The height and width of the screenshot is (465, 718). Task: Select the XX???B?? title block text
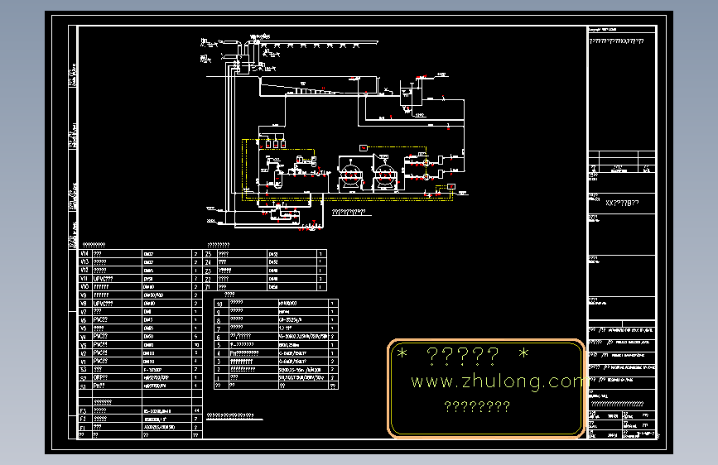(x=622, y=203)
